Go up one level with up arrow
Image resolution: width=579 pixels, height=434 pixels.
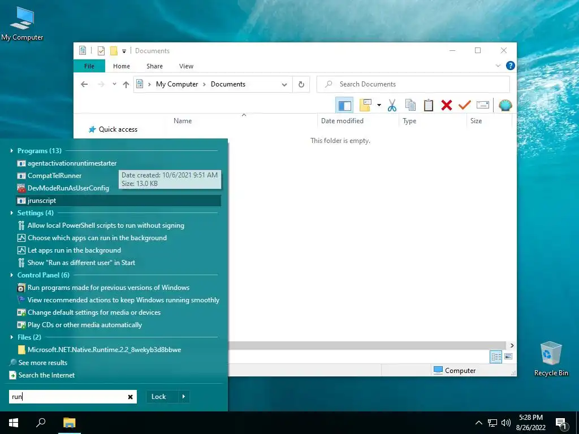(x=126, y=85)
